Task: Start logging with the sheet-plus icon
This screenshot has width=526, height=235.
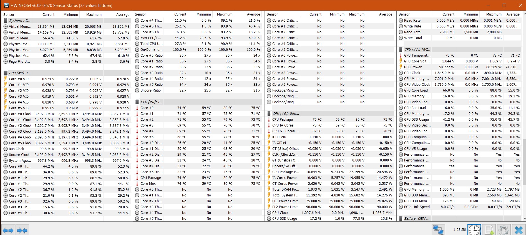Action: pyautogui.click(x=489, y=230)
